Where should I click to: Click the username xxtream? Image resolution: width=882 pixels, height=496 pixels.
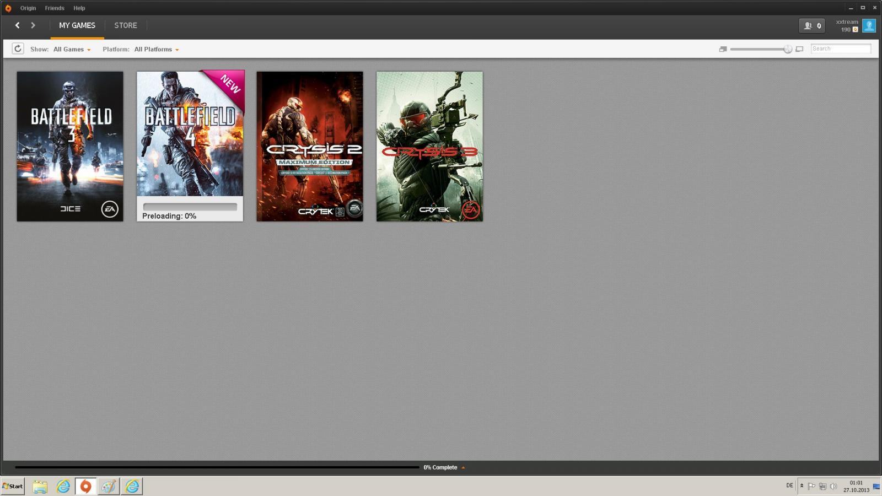pos(847,22)
